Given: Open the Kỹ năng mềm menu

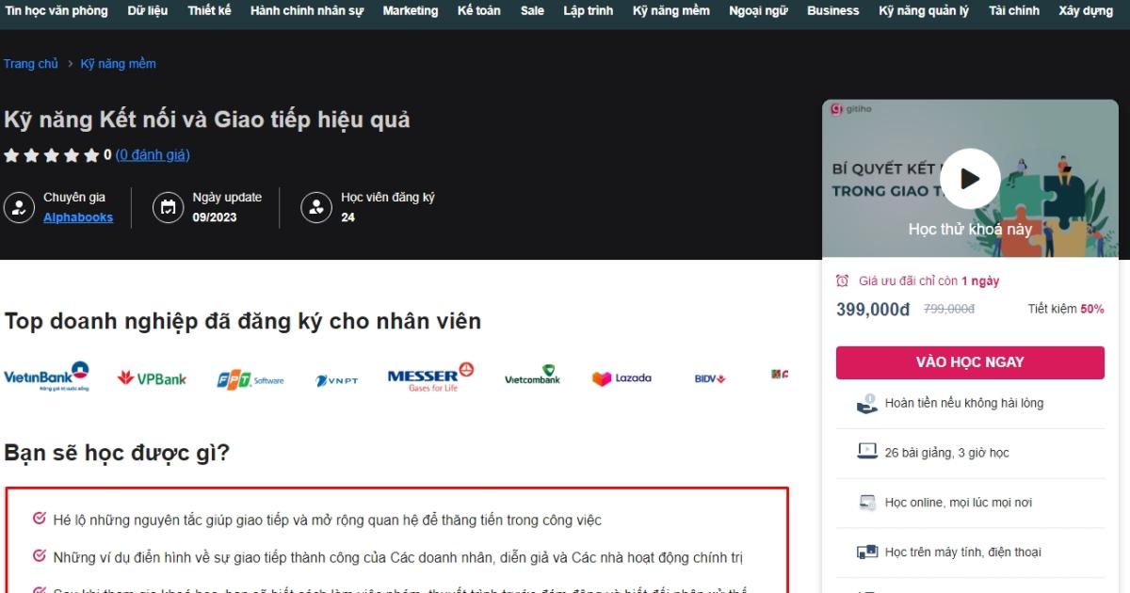Looking at the screenshot, I should click(x=670, y=10).
